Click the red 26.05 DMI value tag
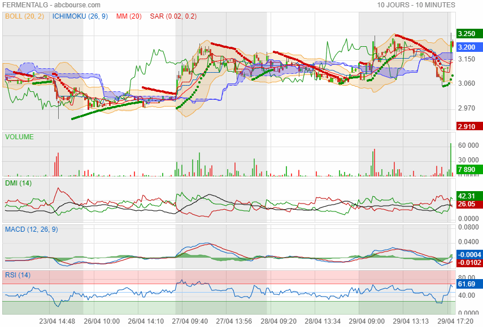The width and height of the screenshot is (483, 327). (469, 204)
